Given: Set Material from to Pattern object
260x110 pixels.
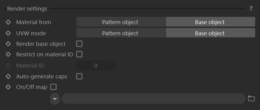Looking at the screenshot, I should [x=121, y=22].
